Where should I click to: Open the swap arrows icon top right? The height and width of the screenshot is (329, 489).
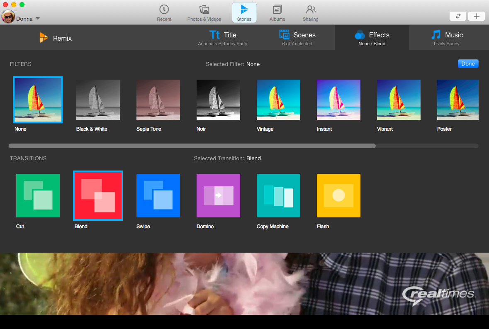click(x=458, y=16)
